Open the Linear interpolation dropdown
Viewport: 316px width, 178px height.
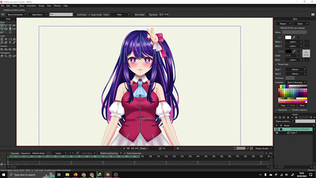[x=60, y=153]
